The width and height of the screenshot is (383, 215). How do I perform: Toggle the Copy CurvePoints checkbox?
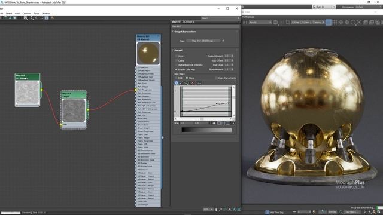click(217, 78)
